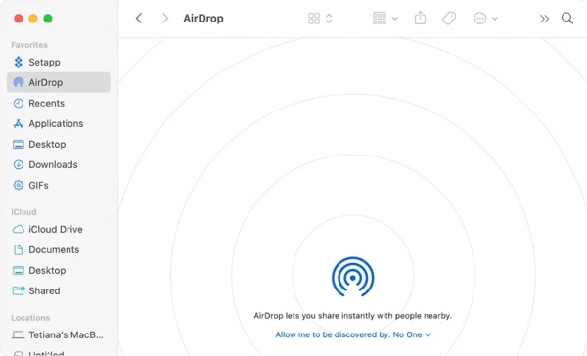This screenshot has width=587, height=356.
Task: Open the Action ellipsis menu
Action: 485,19
